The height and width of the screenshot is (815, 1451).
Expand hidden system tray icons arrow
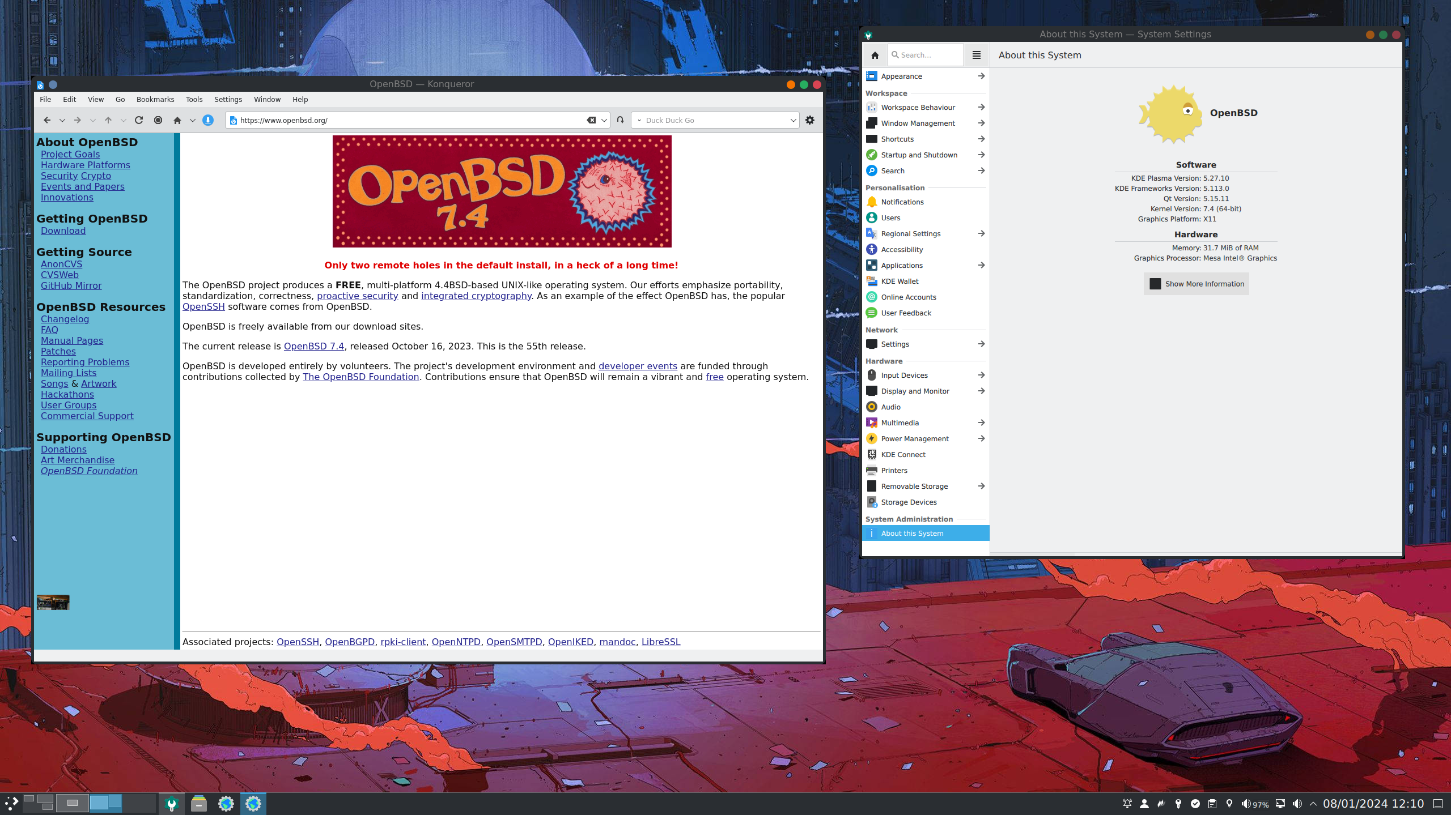1313,804
